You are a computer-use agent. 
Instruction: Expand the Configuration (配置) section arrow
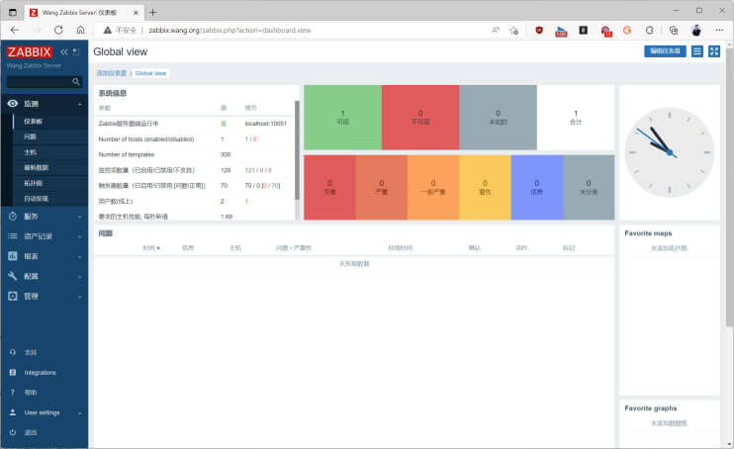click(79, 277)
